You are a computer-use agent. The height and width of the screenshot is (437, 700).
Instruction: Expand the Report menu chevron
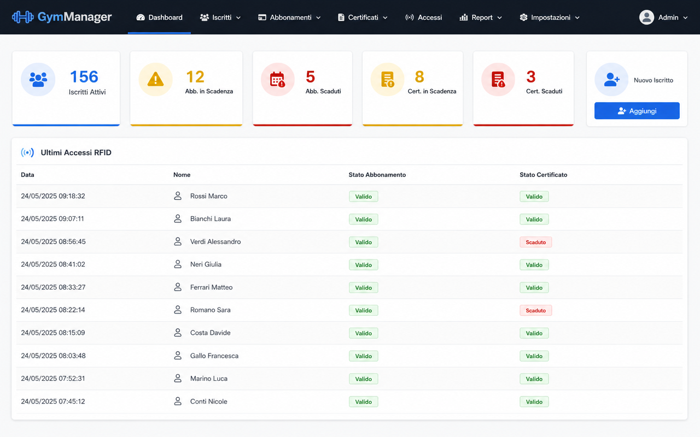click(499, 18)
